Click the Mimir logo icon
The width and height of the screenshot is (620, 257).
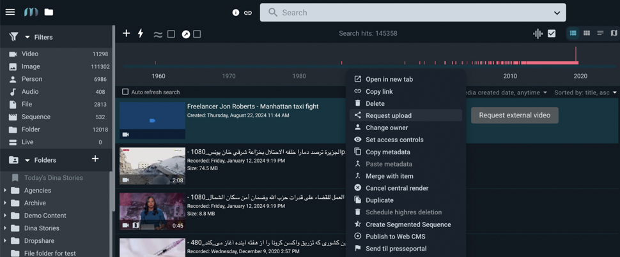point(31,12)
